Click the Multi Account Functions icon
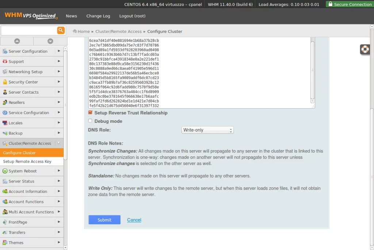Image resolution: width=374 pixels, height=250 pixels. click(x=5, y=212)
